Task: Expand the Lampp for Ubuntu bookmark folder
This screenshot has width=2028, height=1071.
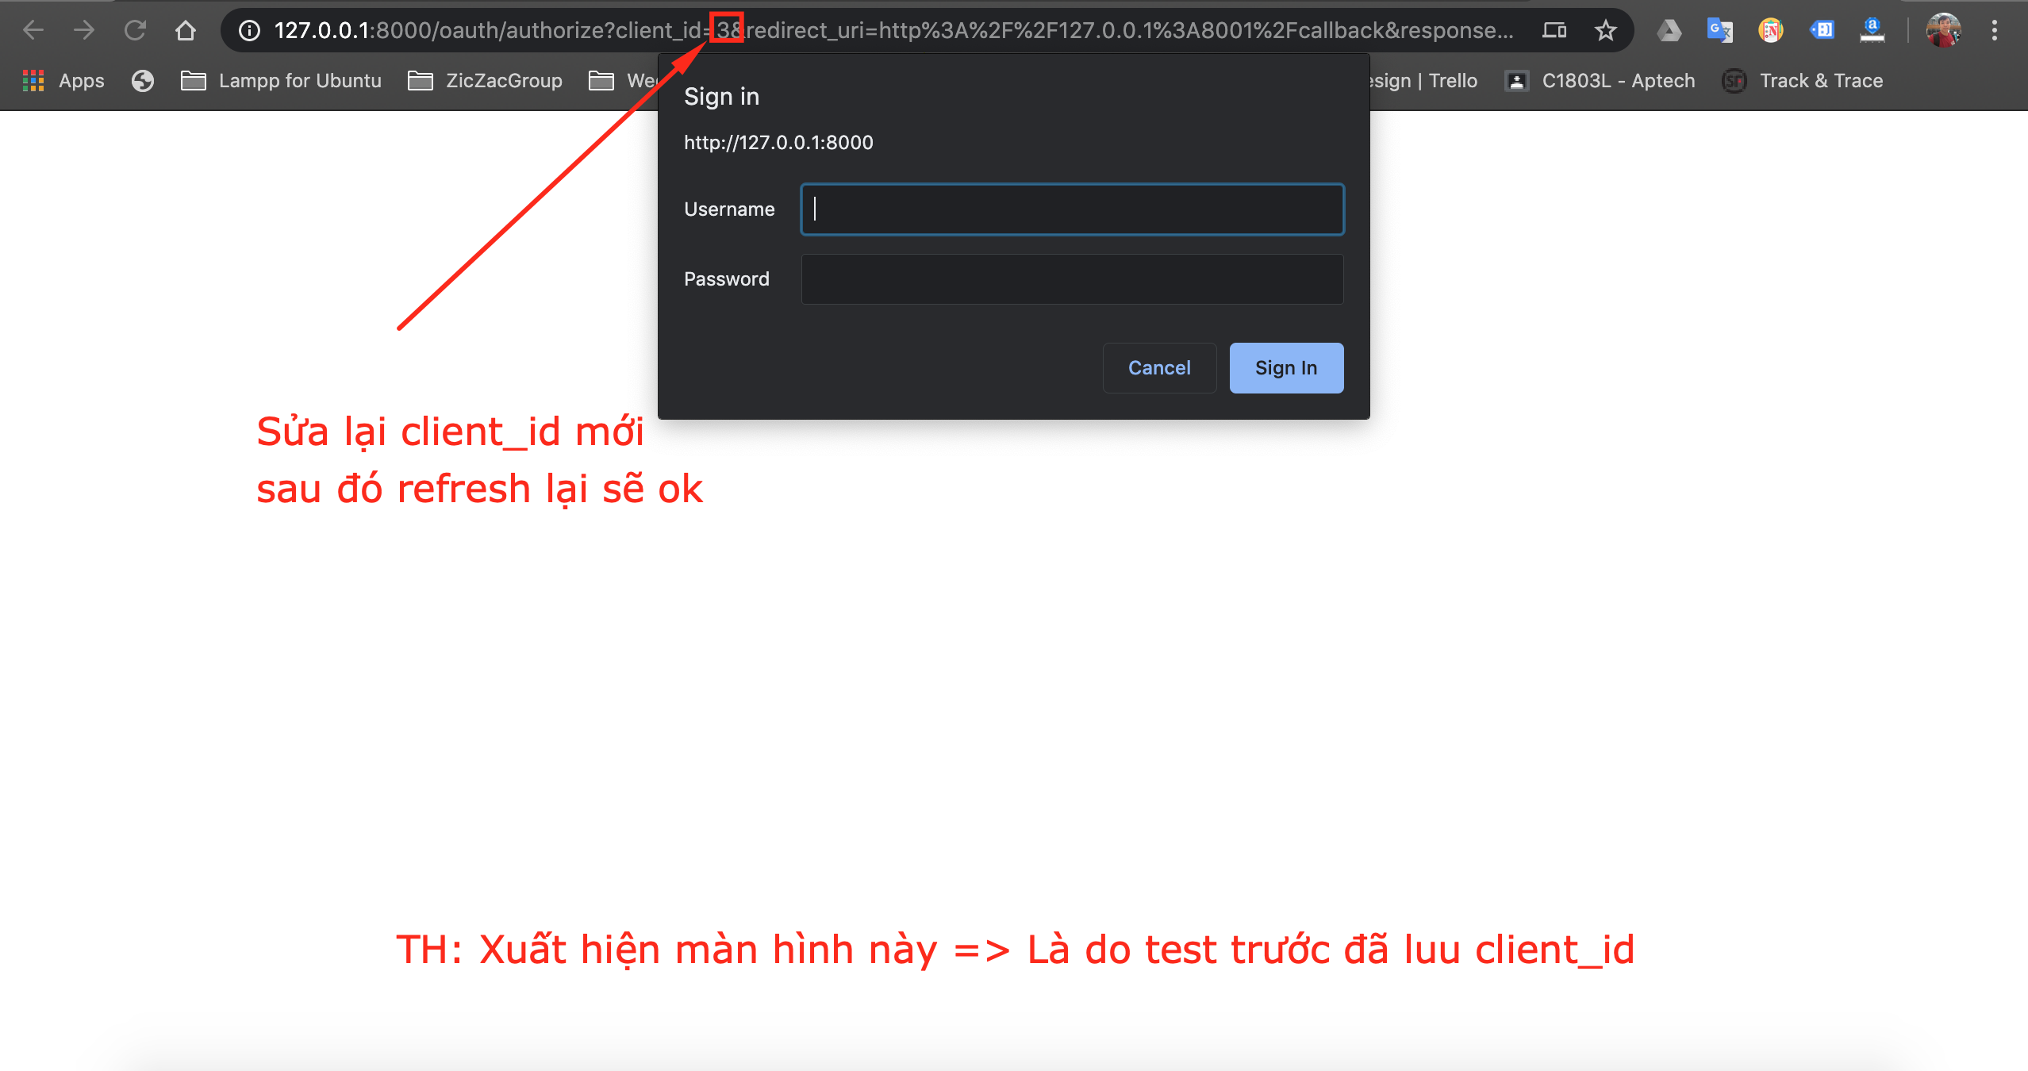Action: [282, 81]
